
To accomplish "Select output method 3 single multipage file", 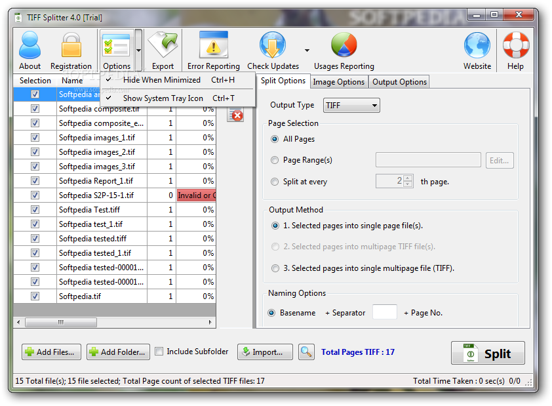I will 275,268.
